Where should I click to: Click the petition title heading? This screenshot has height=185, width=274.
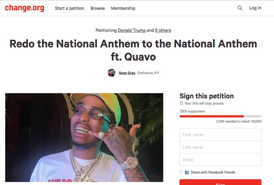[x=133, y=50]
